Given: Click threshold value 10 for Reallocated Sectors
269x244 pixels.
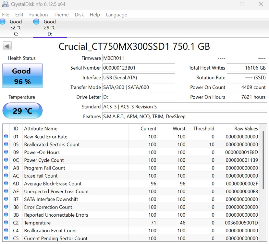Looking at the screenshot, I should coord(212,144).
